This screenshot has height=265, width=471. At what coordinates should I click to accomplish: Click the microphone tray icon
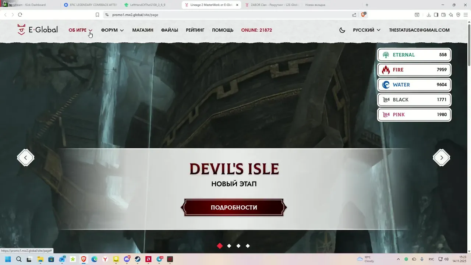pos(422,259)
